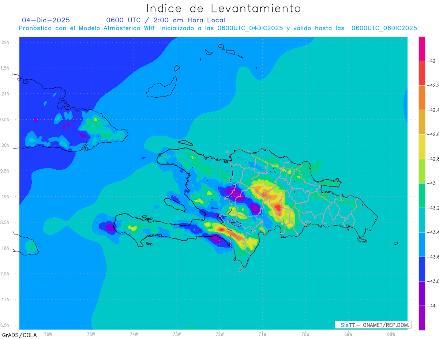
Task: Click the title 'Indice de Levantamiento'
Action: point(224,8)
